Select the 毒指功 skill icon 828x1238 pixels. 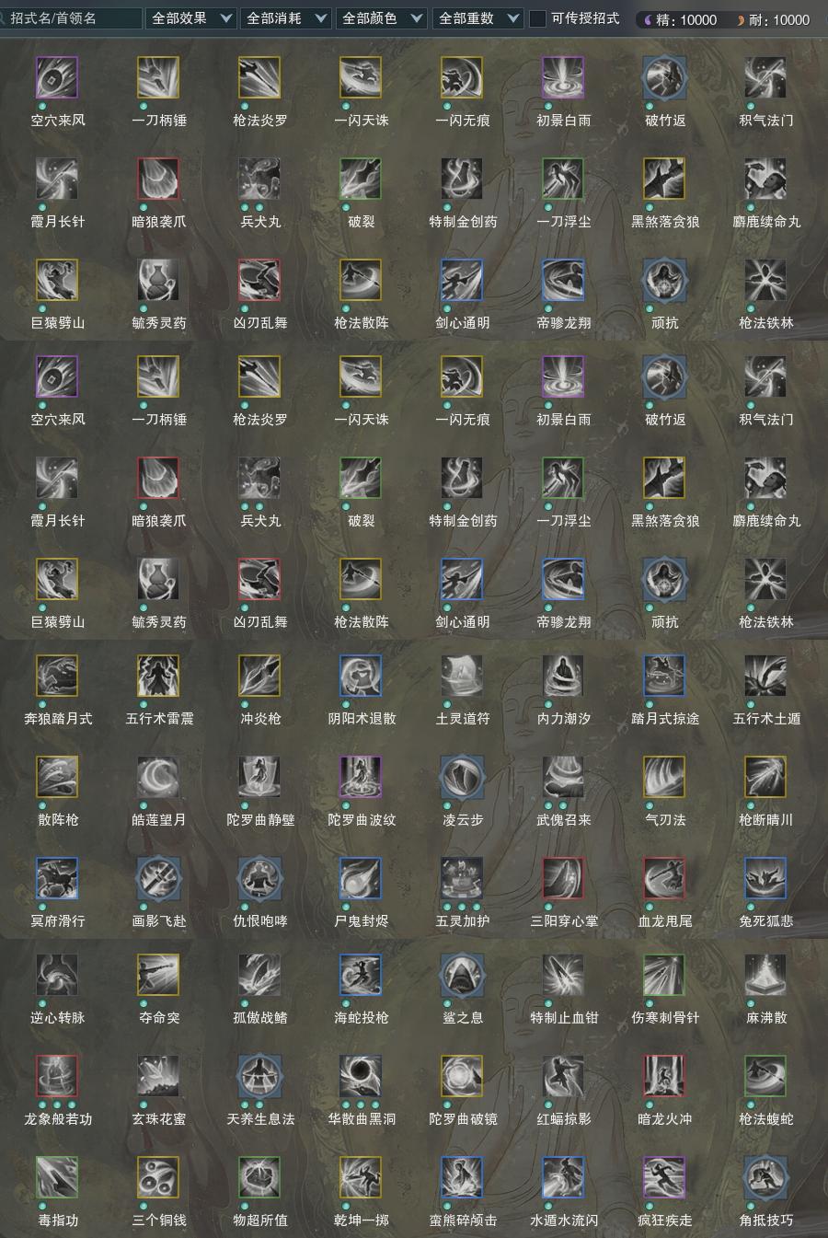point(57,1177)
